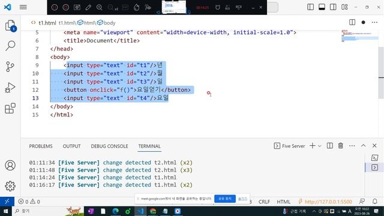Select the first terminal instance in side list

(374, 158)
